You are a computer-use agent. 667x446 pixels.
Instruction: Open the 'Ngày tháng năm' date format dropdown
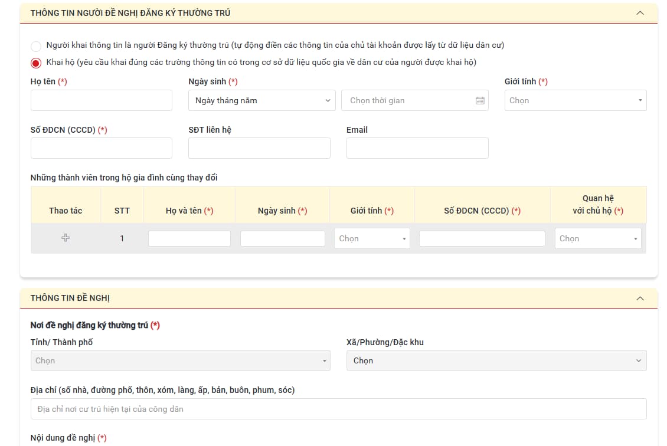262,100
